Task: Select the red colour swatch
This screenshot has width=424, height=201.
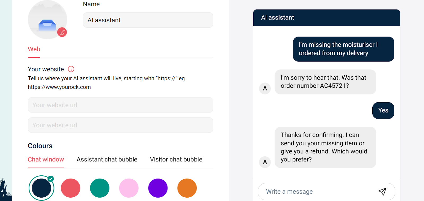Action: pos(70,188)
